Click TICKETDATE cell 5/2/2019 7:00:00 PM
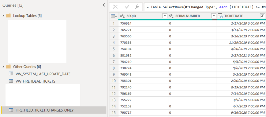 [242, 74]
